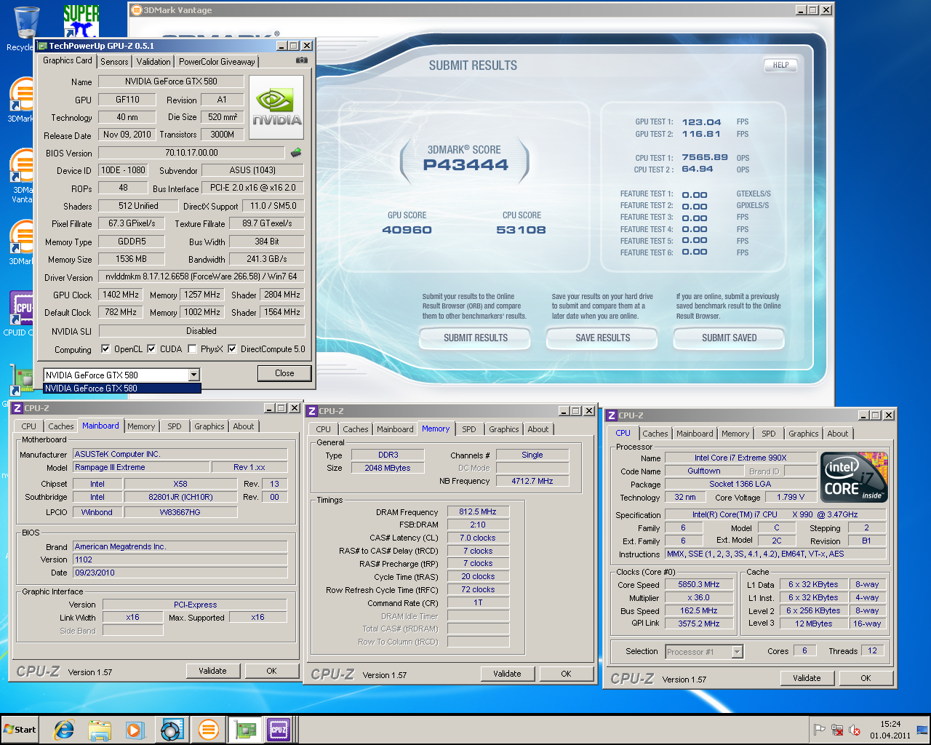This screenshot has width=931, height=745.
Task: Toggle the CUDA checkbox in GPU-Z
Action: tap(151, 348)
